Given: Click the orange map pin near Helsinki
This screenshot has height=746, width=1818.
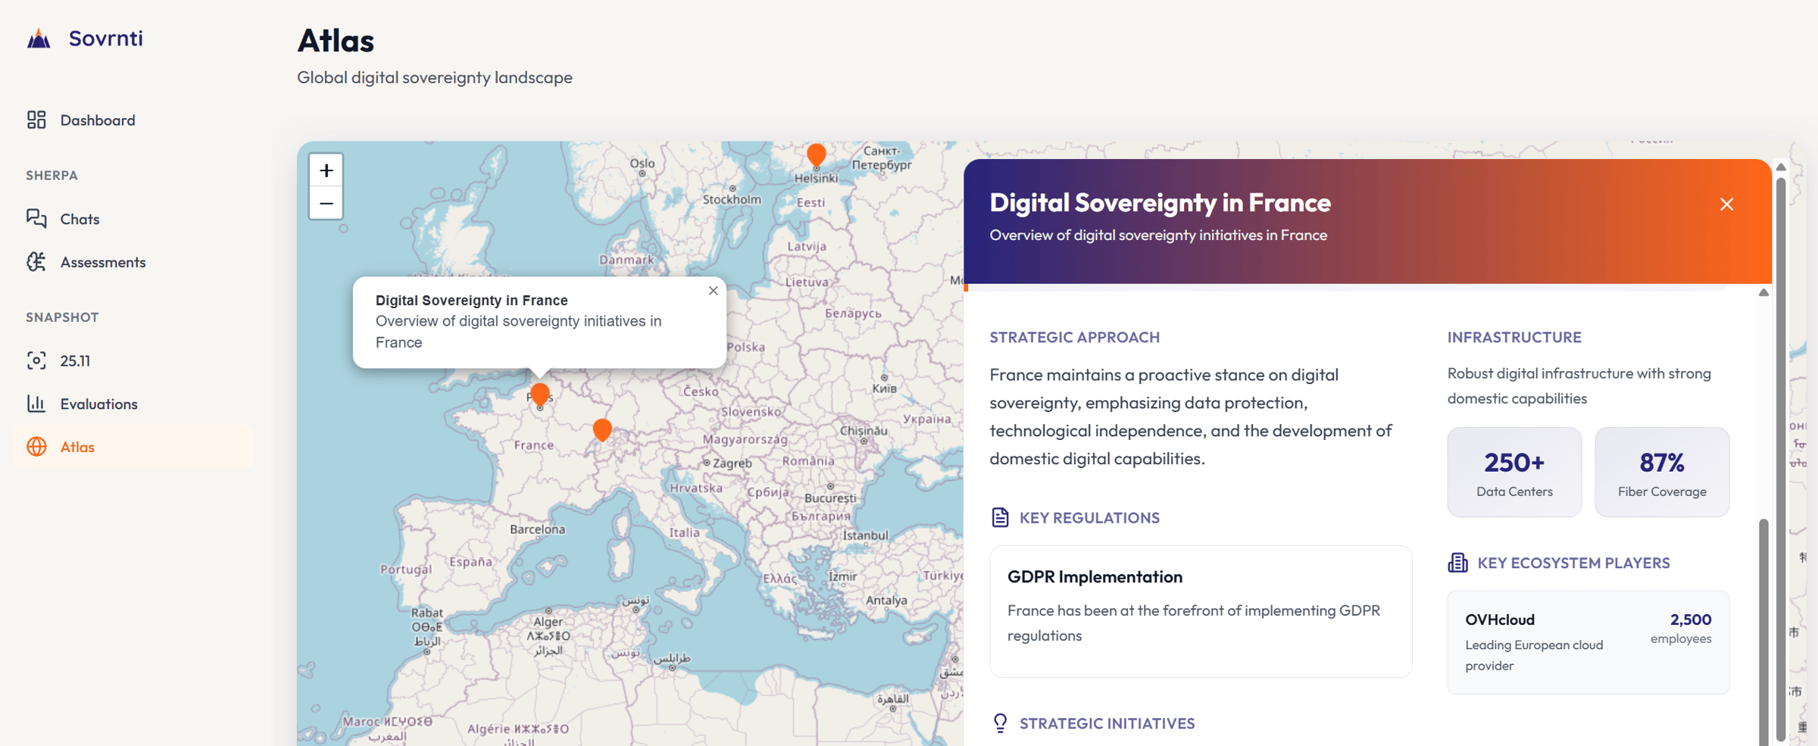Looking at the screenshot, I should coord(816,155).
